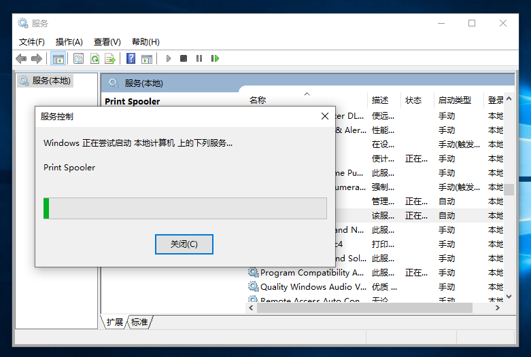This screenshot has width=531, height=357.
Task: Minimize the 服务 window
Action: point(441,23)
